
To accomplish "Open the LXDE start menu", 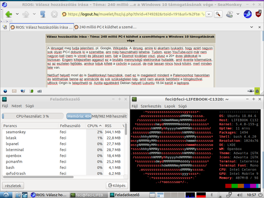I will pos(6,195).
